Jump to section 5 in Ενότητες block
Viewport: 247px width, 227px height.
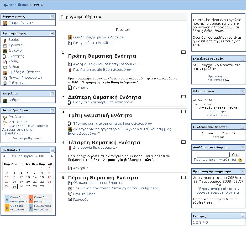pos(207,223)
